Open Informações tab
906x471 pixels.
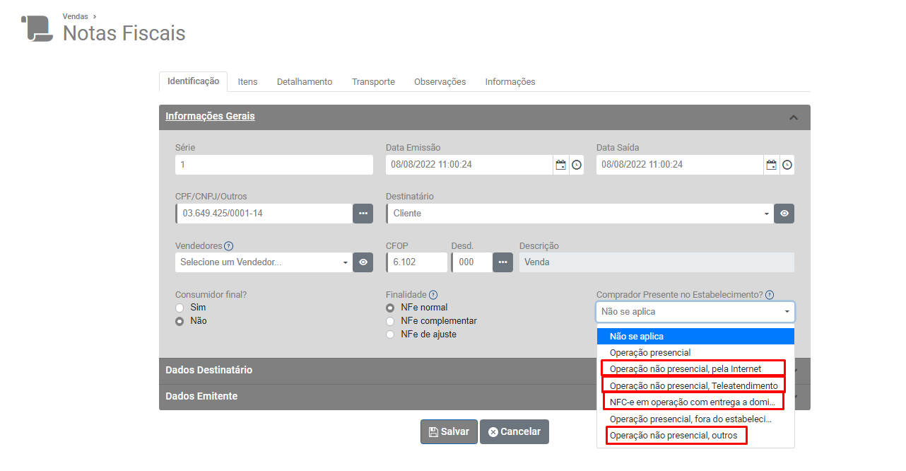[510, 82]
